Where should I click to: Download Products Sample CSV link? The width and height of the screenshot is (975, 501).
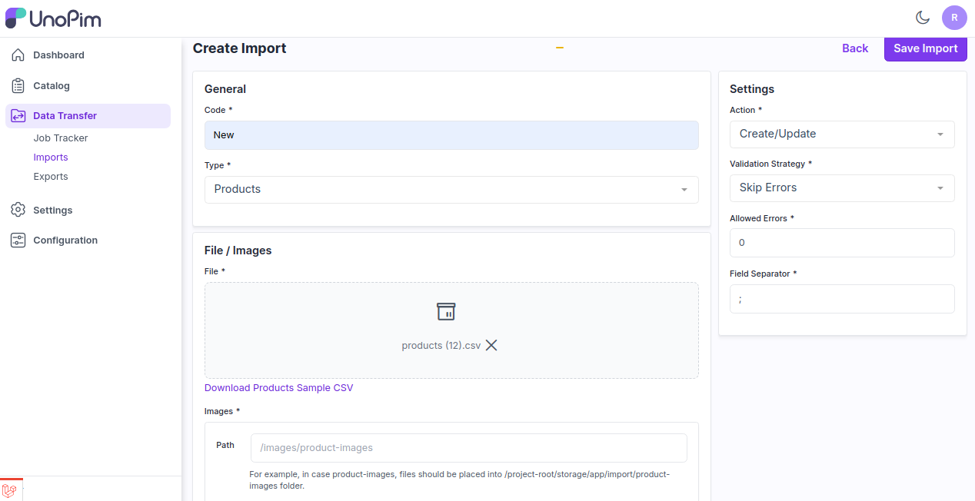[x=278, y=388]
